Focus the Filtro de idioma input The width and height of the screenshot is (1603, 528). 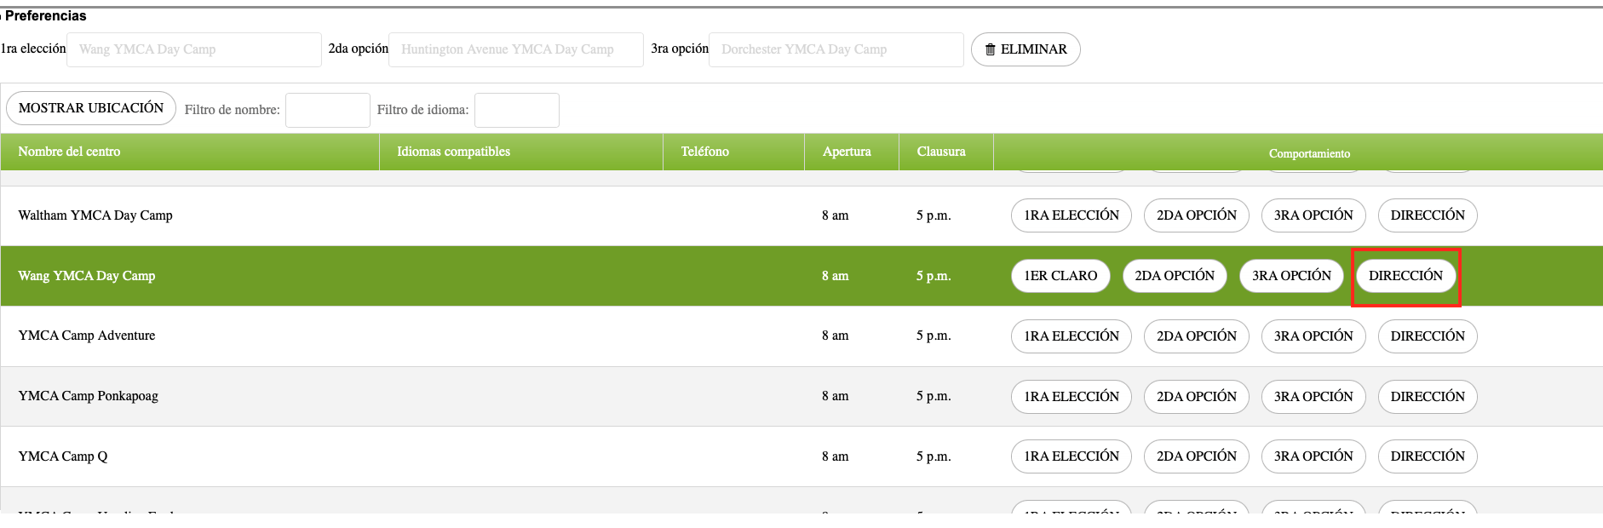[517, 110]
